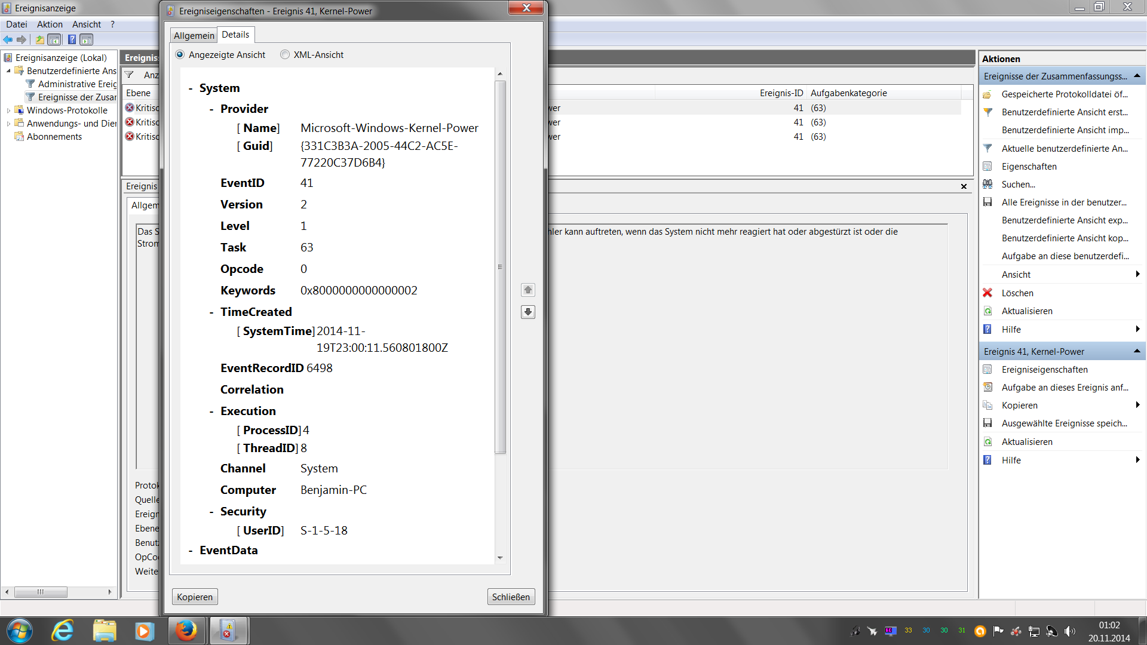Screen dimensions: 1147x645
Task: Click the next event down arrow button
Action: coord(528,312)
